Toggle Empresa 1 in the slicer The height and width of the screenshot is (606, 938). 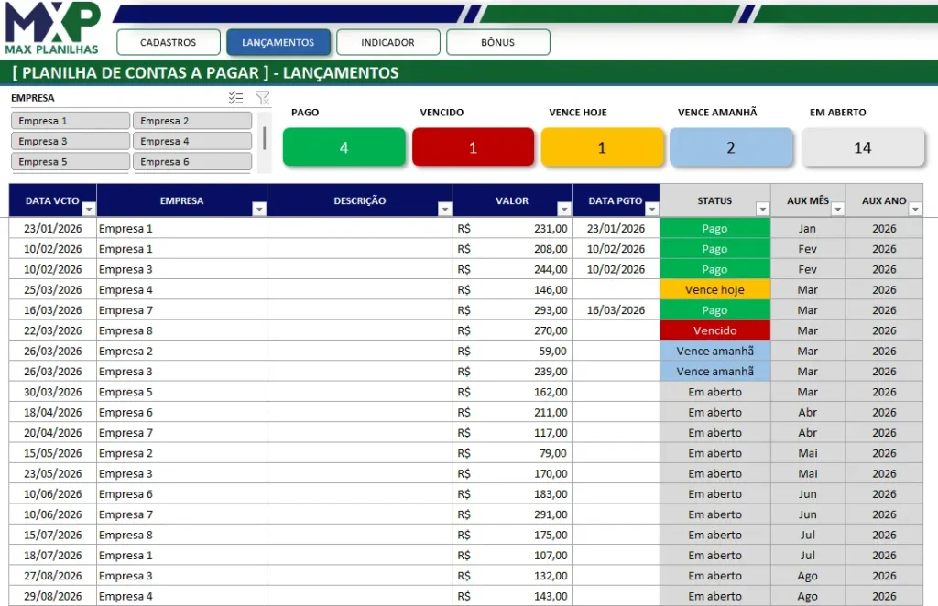click(x=71, y=121)
